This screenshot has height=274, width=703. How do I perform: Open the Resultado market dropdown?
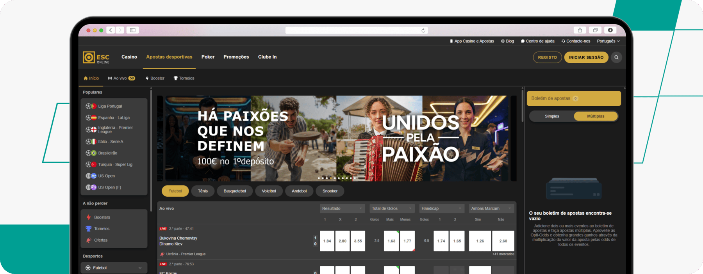click(342, 208)
